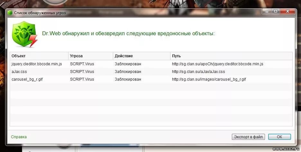301x152 pixels.
Task: Click the heading Dr.Web обнаружил и обезвредил
Action: pyautogui.click(x=128, y=33)
